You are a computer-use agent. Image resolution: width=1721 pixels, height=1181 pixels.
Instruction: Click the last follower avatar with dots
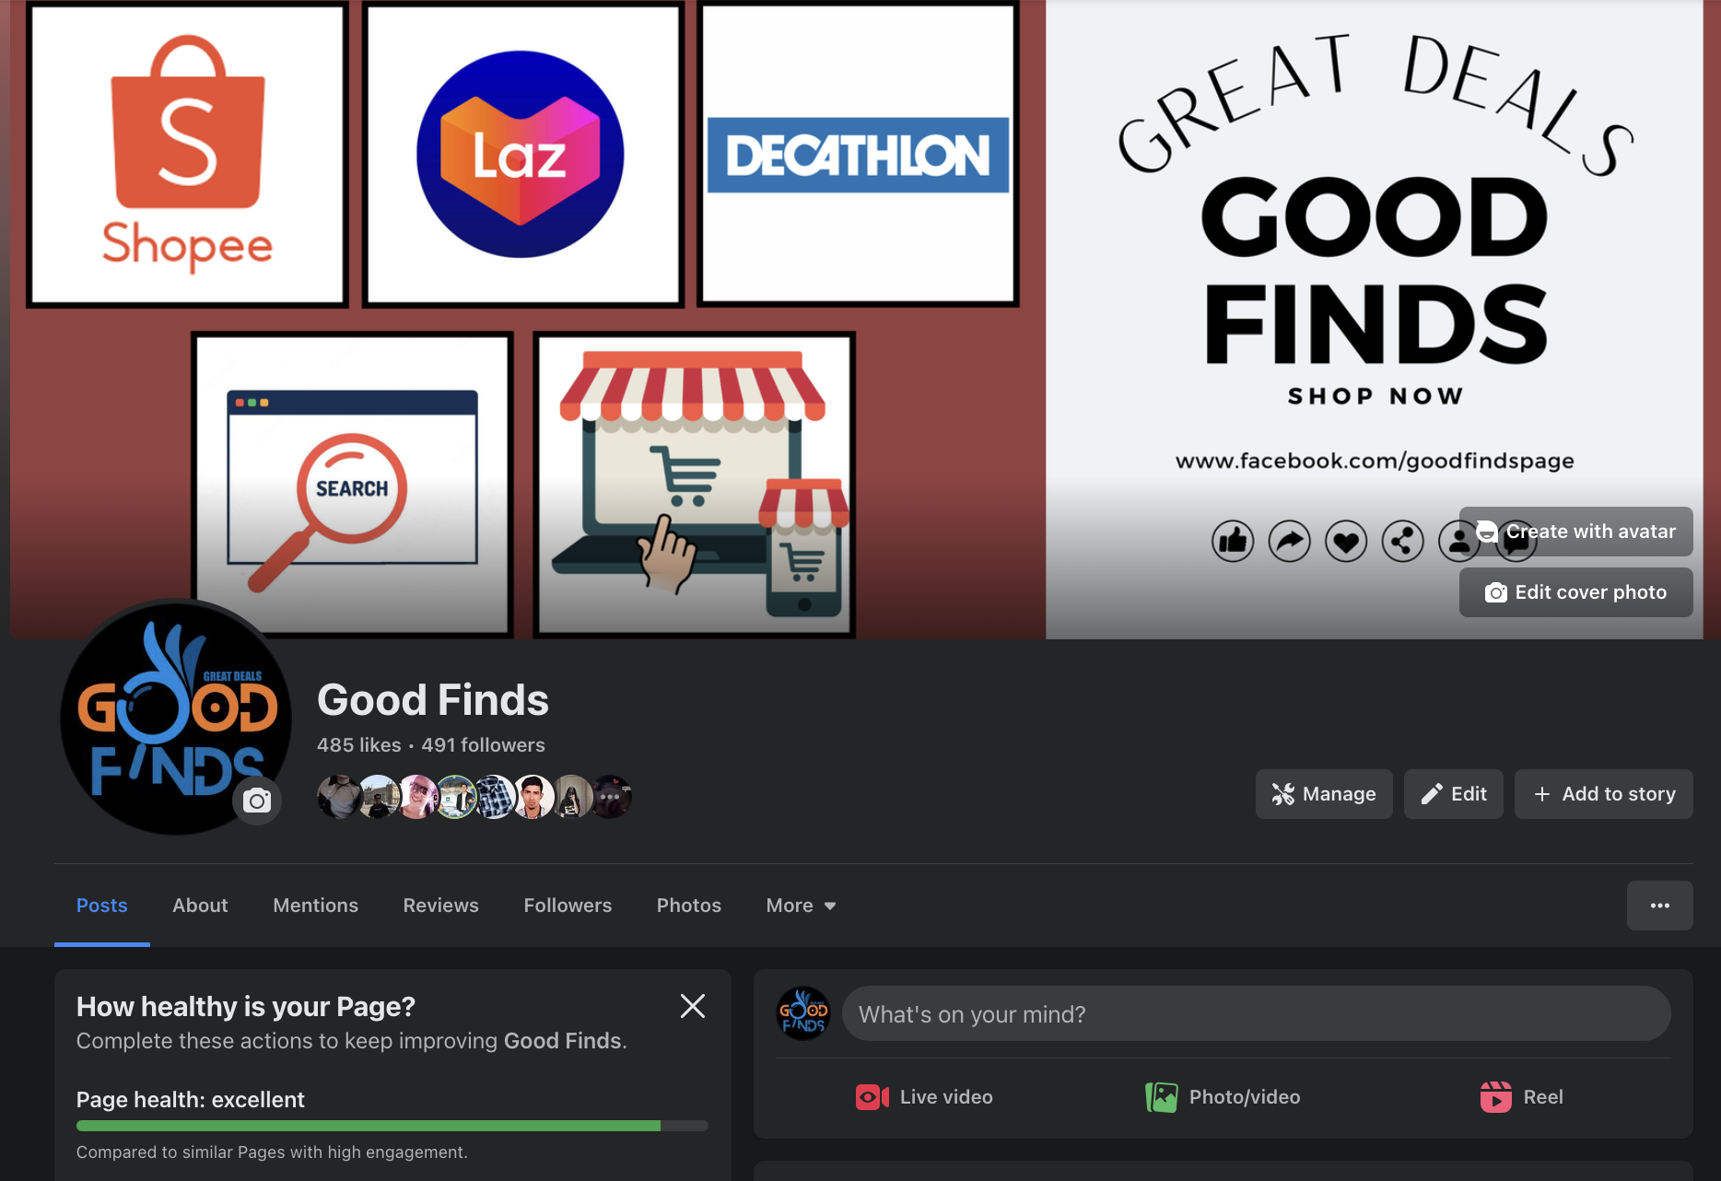coord(610,797)
